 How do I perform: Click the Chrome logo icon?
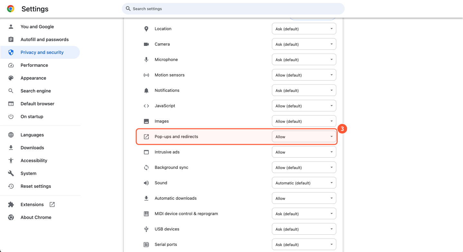(x=11, y=9)
